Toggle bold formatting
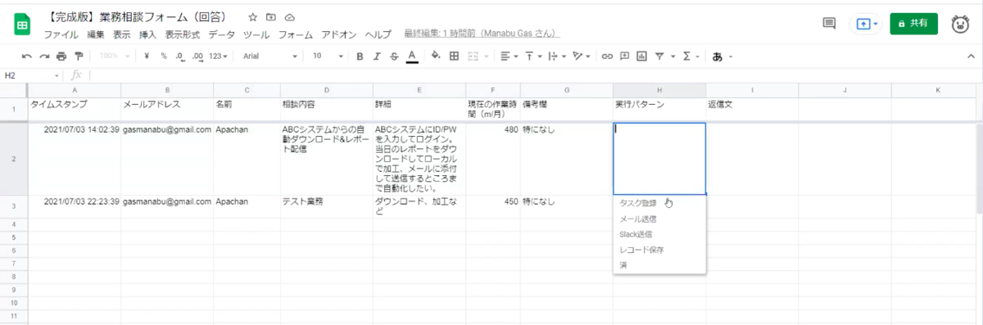 (x=359, y=56)
